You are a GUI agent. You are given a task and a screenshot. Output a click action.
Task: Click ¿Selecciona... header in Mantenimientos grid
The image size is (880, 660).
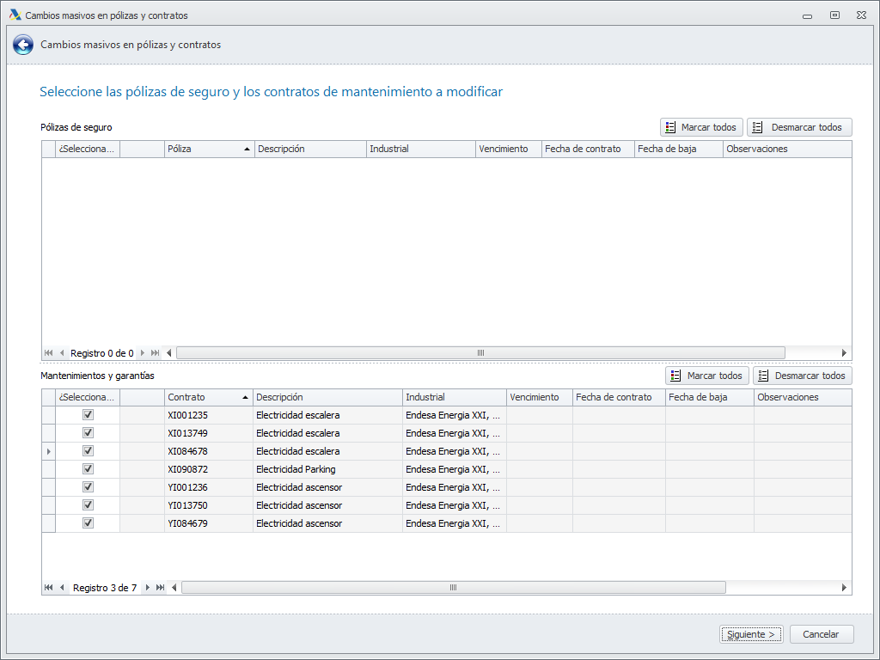(x=87, y=397)
